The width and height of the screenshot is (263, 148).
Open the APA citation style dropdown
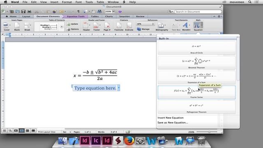tap(145, 24)
